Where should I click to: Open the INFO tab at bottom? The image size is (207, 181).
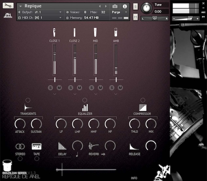134,178
